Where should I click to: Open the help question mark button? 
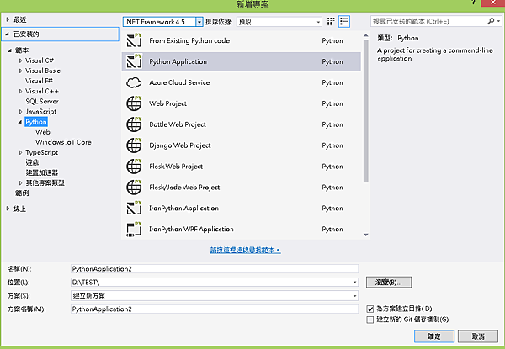(x=473, y=3)
